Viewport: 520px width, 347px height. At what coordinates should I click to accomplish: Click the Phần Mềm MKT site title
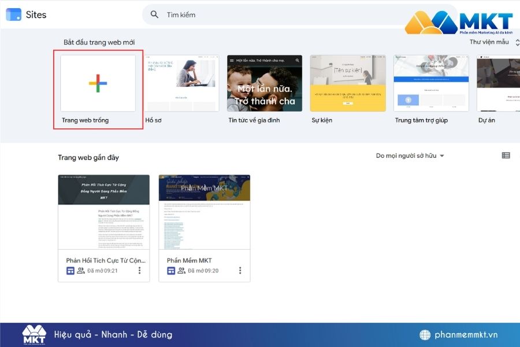189,261
